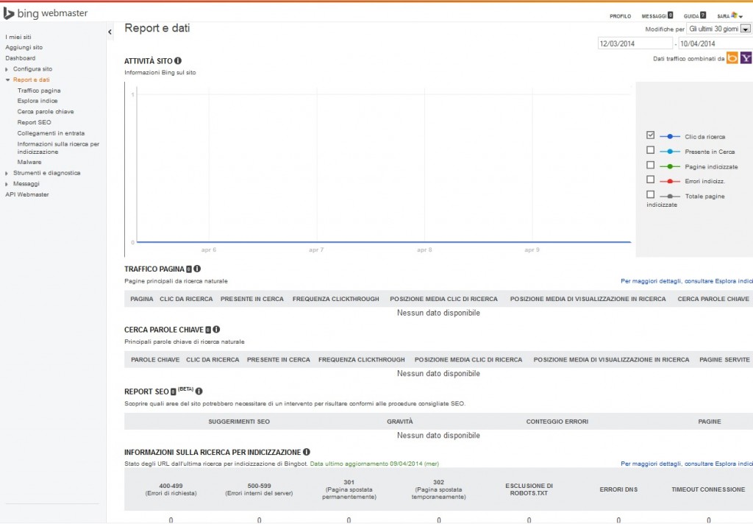The height and width of the screenshot is (524, 753).
Task: Enable the Errori indicizz. checkbox
Action: pyautogui.click(x=651, y=180)
